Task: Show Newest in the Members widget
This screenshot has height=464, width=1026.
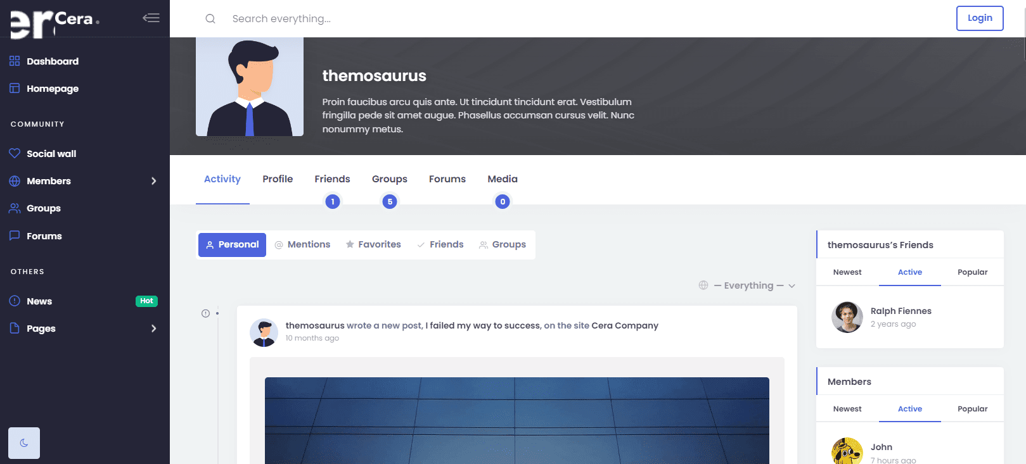Action: tap(847, 409)
